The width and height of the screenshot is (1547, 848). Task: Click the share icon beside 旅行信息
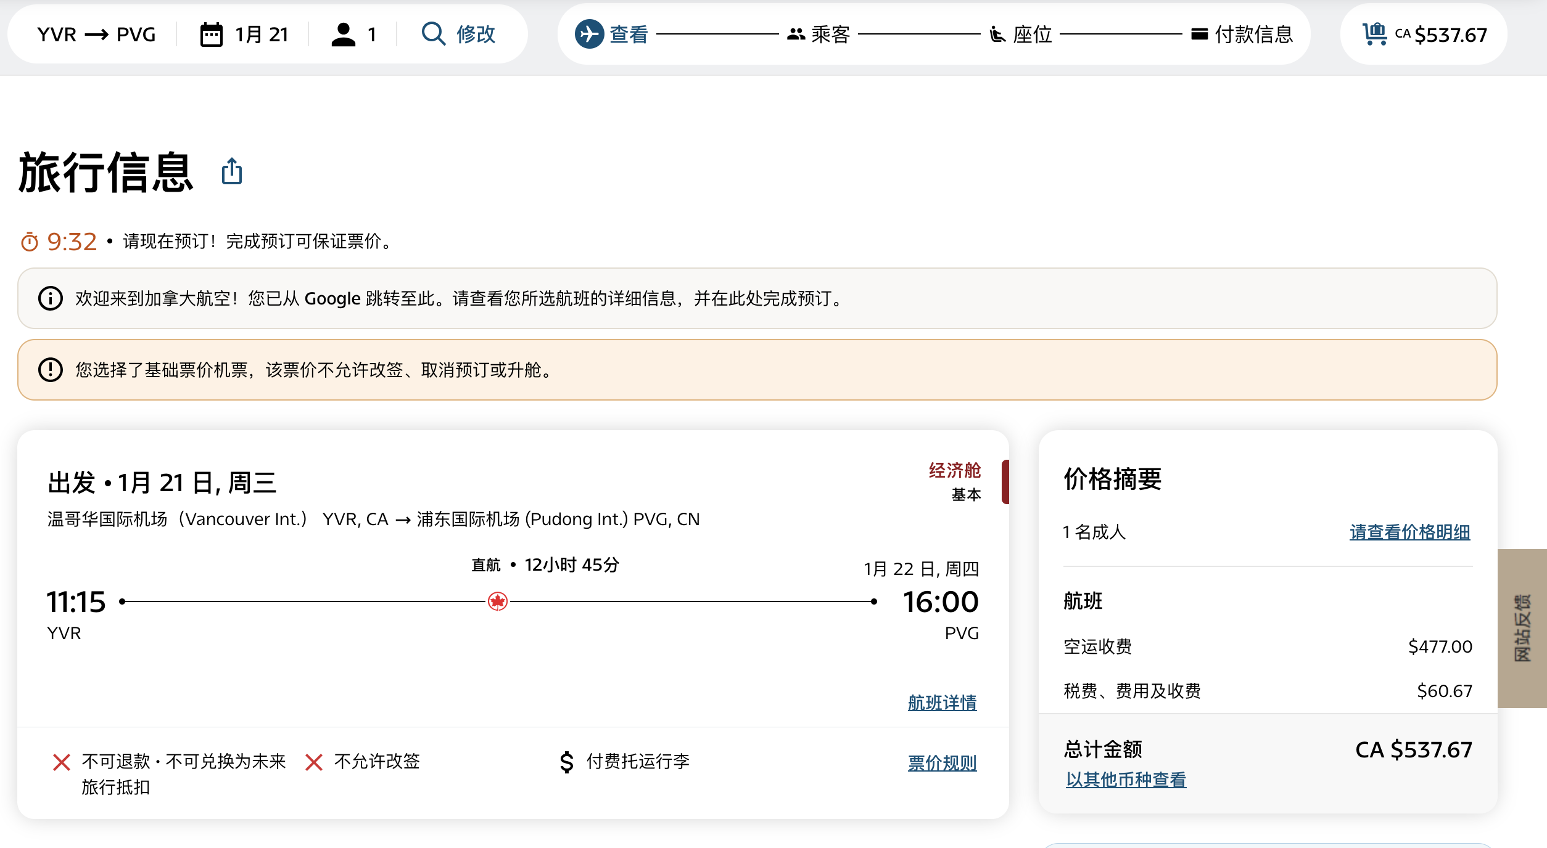coord(232,171)
